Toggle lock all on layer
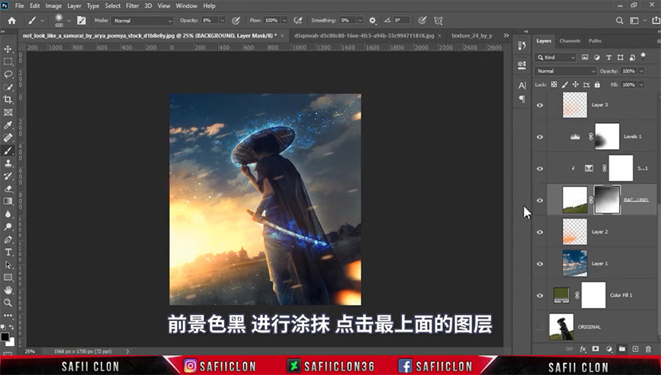The width and height of the screenshot is (661, 375). click(x=597, y=84)
